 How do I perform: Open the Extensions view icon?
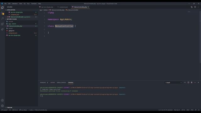click(2, 24)
